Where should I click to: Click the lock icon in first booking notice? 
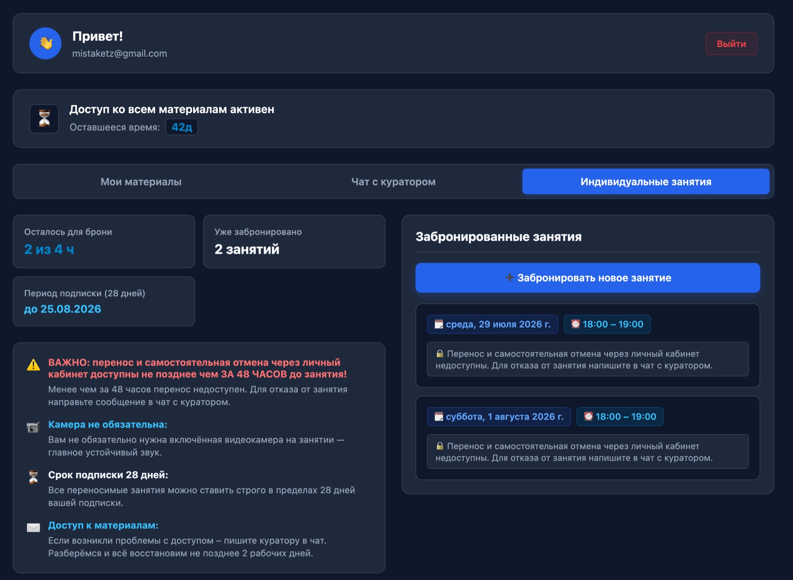pos(440,354)
